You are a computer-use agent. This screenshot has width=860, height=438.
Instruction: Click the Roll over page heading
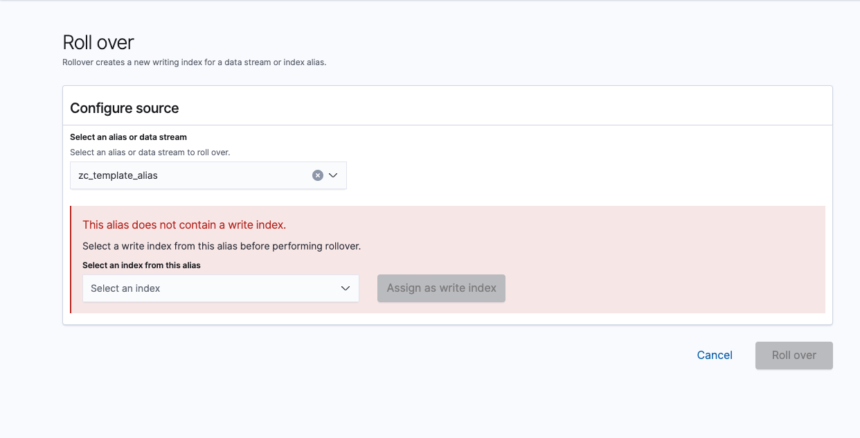pyautogui.click(x=98, y=42)
